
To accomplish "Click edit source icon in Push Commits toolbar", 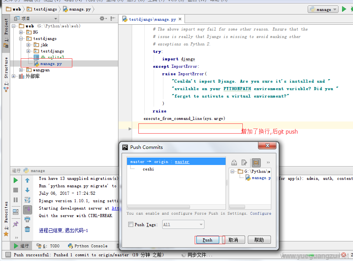I will 244,162.
